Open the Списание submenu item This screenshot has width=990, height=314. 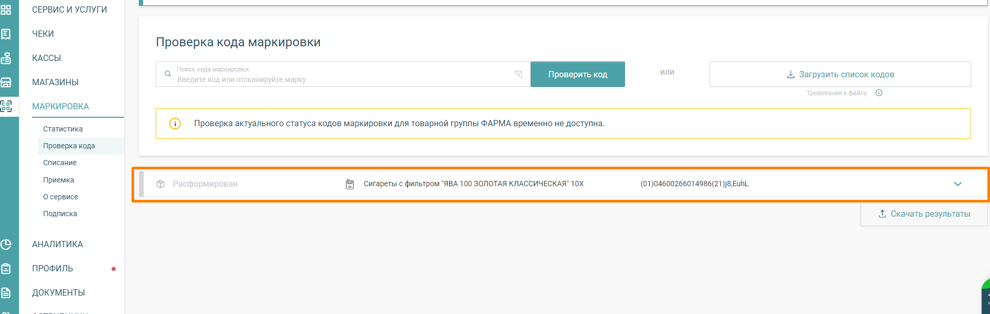point(60,163)
